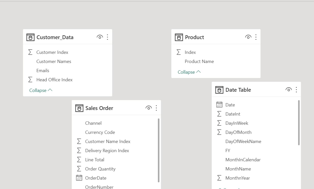Toggle visibility eye on Product table
The height and width of the screenshot is (189, 314).
248,37
